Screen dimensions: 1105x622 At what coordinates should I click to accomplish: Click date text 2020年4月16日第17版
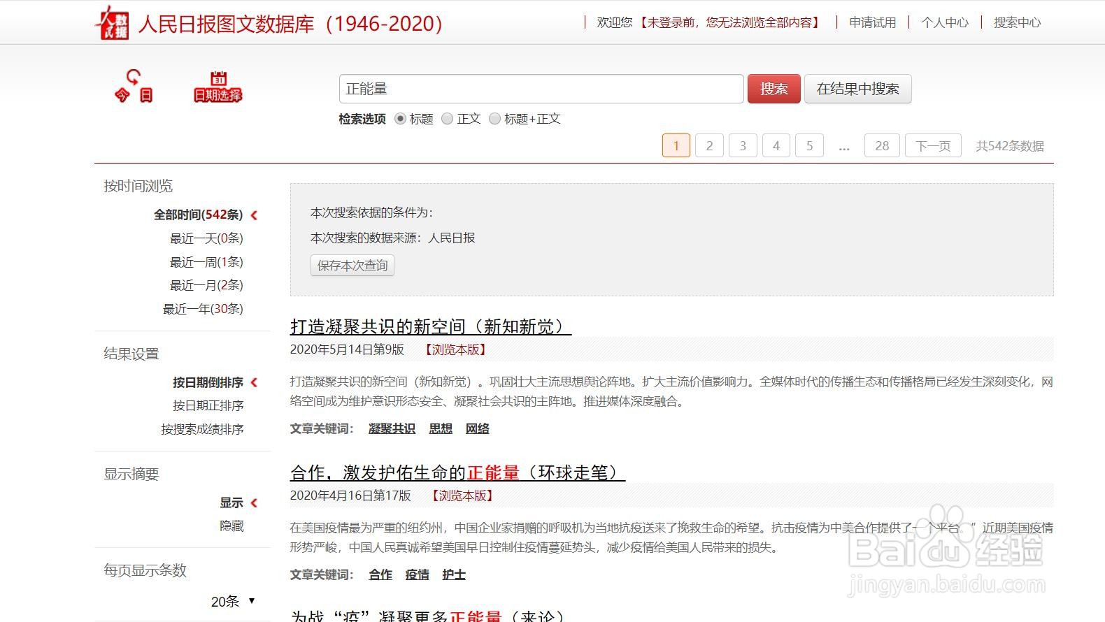coord(350,496)
